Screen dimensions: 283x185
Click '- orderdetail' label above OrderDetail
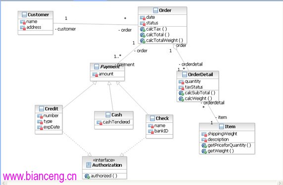pos(191,64)
